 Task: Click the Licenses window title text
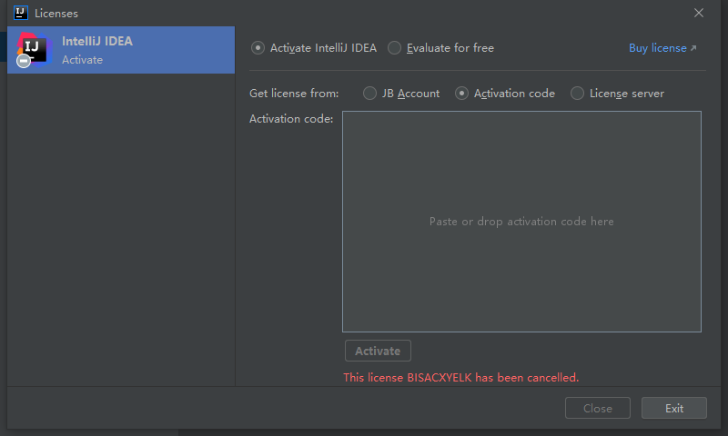click(x=56, y=14)
